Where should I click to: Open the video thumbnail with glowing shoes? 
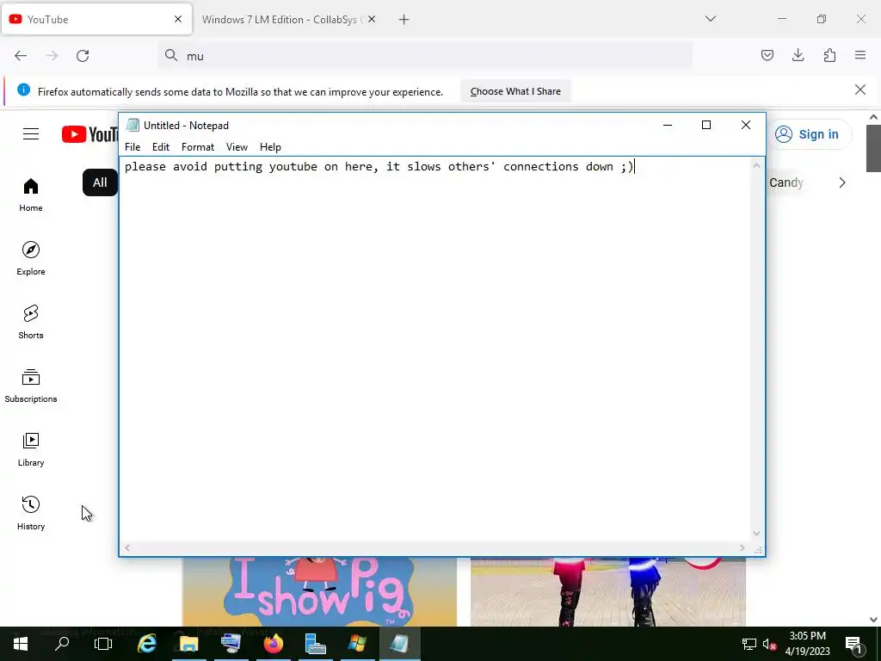point(608,591)
